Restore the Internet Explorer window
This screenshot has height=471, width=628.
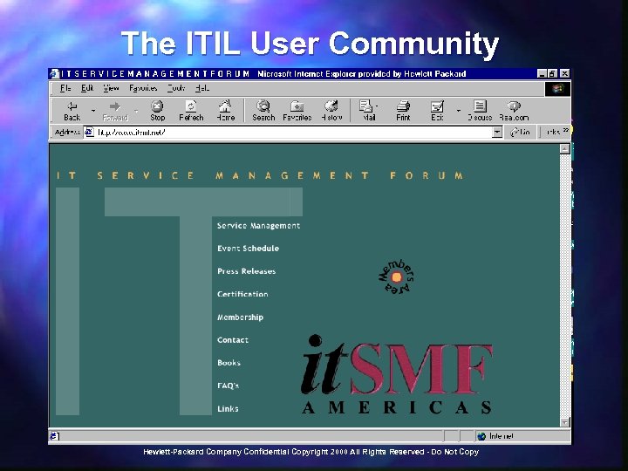point(552,73)
